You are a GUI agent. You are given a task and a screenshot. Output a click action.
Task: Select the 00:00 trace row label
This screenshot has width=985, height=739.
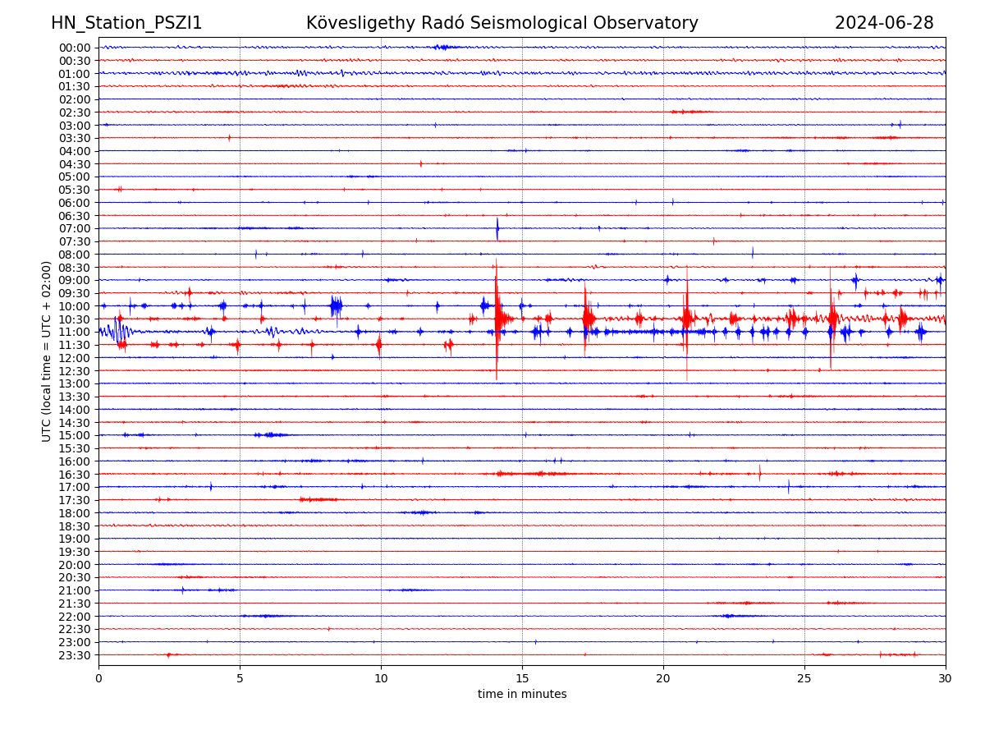(x=75, y=48)
